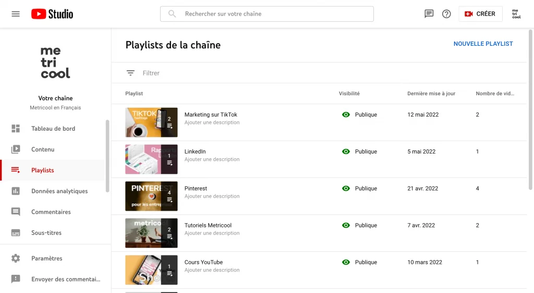Click the LinkedIn playlist title
Image resolution: width=534 pixels, height=293 pixels.
pyautogui.click(x=195, y=151)
